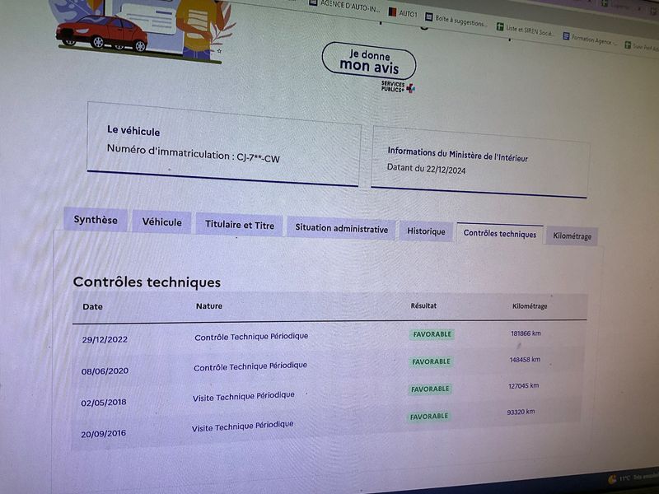Viewport: 659px width, 494px height.
Task: Click Visite Technique Périodique in 02/05/2018 row
Action: 243,397
